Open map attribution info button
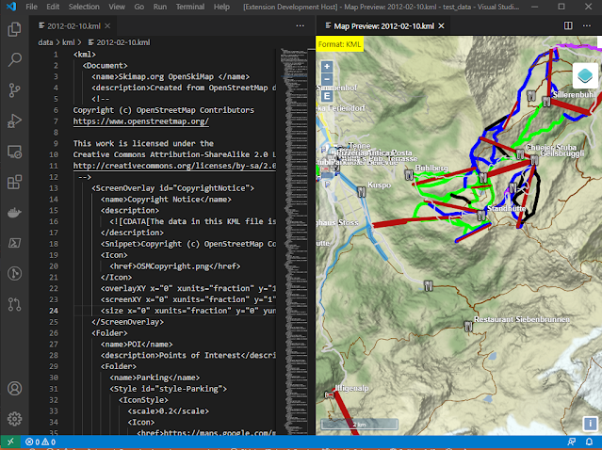 tap(590, 424)
